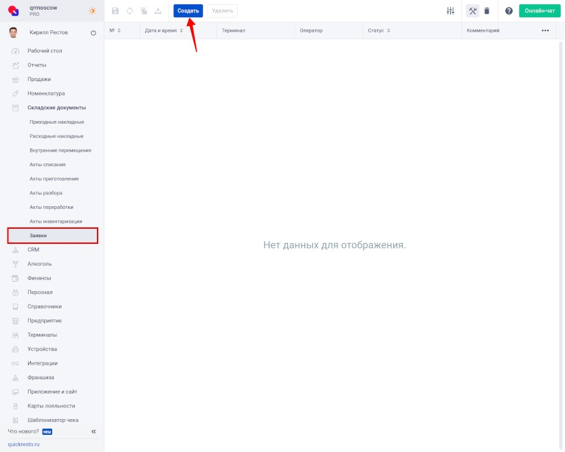Viewport: 565px width, 452px height.
Task: Click the logout power icon
Action: 93,33
